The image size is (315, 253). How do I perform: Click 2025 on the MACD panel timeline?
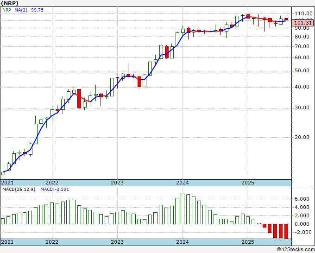(x=248, y=242)
